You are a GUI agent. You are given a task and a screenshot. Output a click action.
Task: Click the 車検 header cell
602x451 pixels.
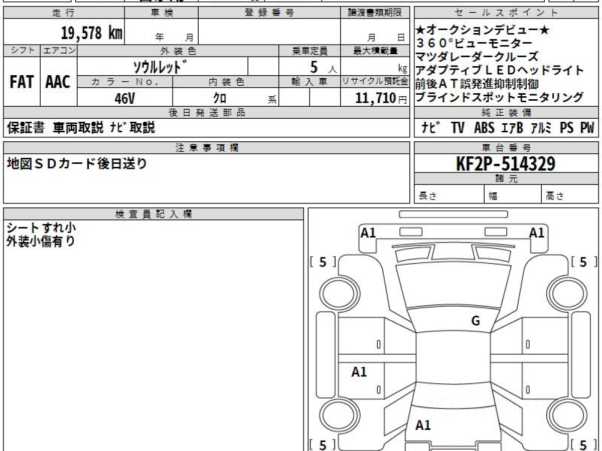pos(161,13)
